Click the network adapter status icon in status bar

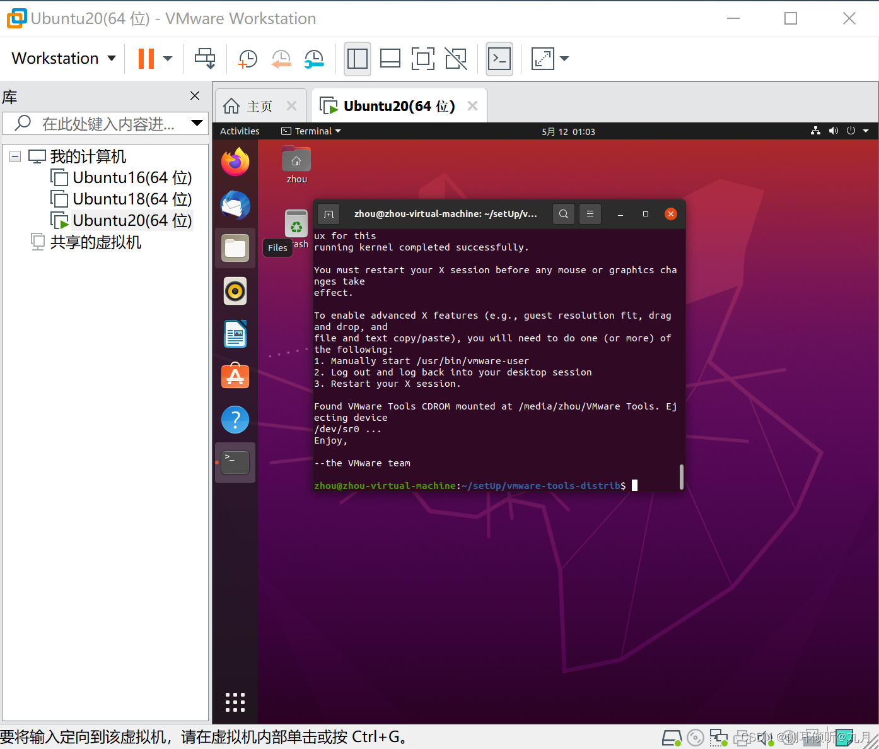pos(718,737)
